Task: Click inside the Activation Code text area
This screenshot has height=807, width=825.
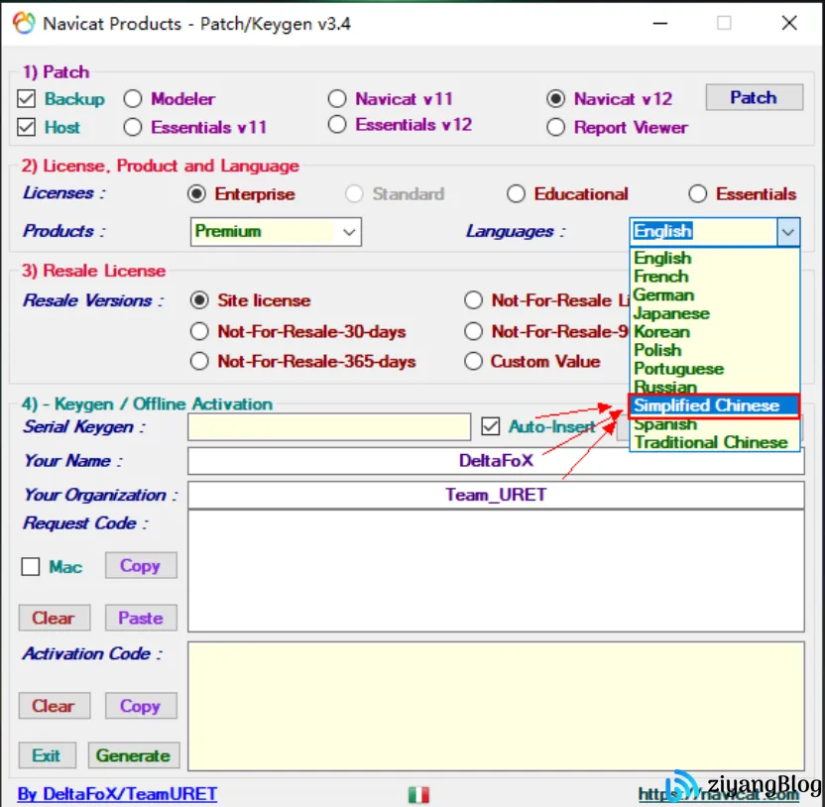Action: (x=496, y=706)
